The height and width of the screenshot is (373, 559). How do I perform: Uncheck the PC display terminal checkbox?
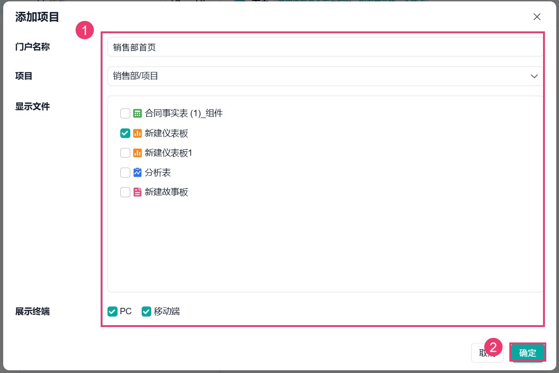point(112,312)
